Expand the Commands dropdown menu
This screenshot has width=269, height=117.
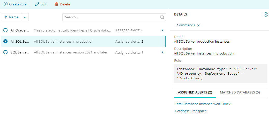point(188,25)
